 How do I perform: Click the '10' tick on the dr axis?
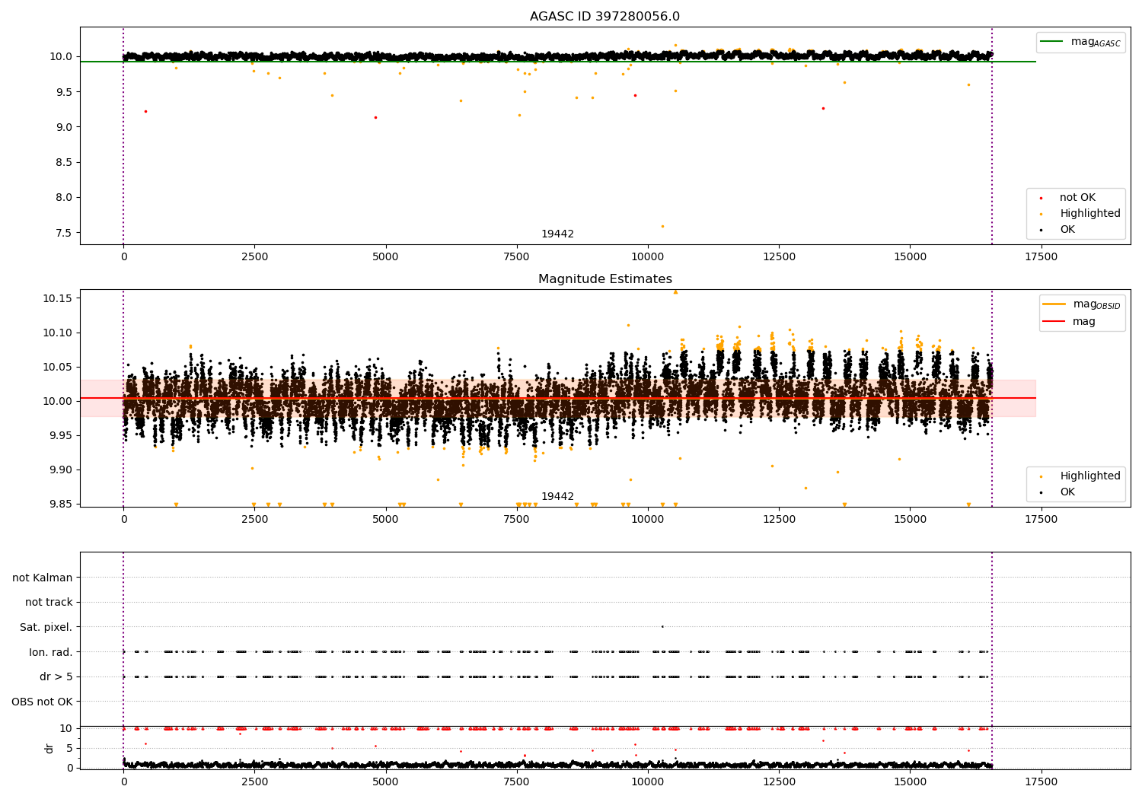pos(67,728)
